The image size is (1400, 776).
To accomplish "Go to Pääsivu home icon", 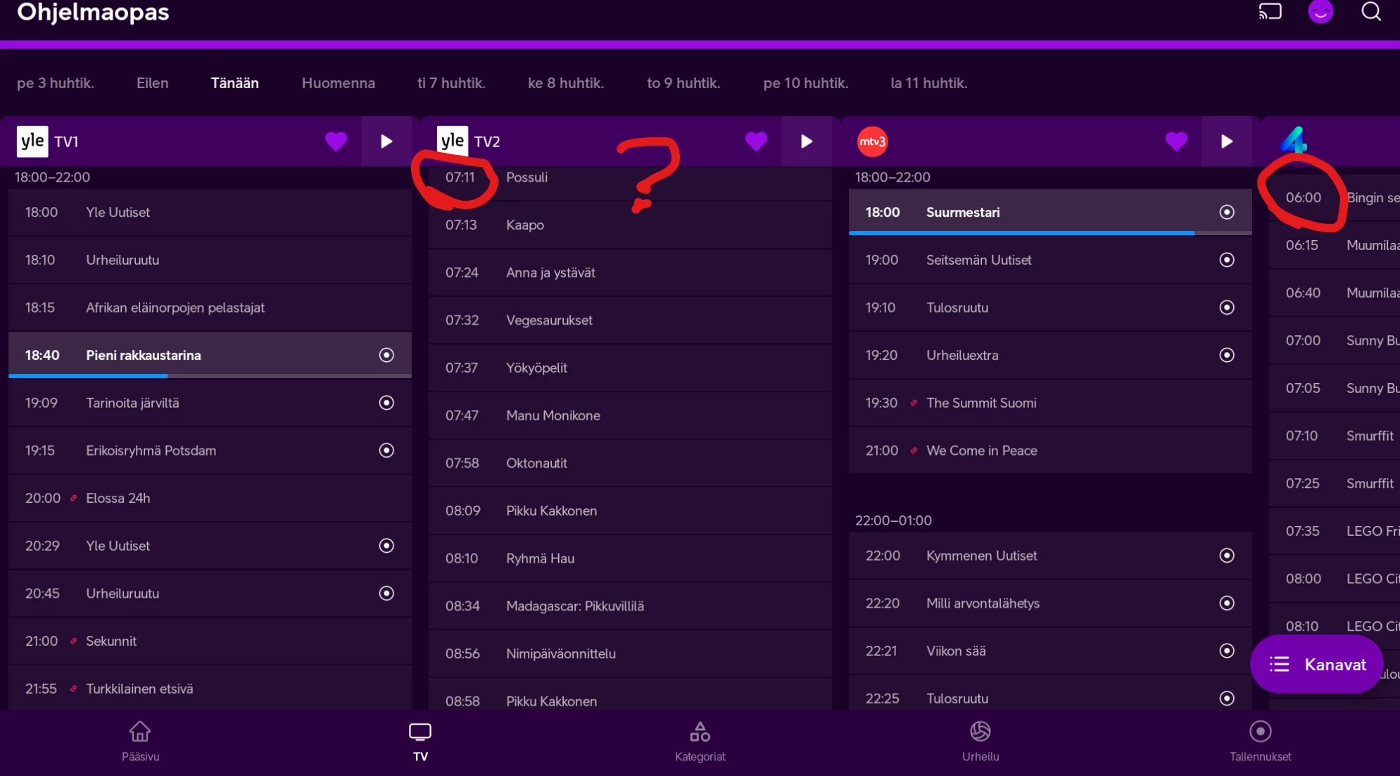I will [140, 741].
